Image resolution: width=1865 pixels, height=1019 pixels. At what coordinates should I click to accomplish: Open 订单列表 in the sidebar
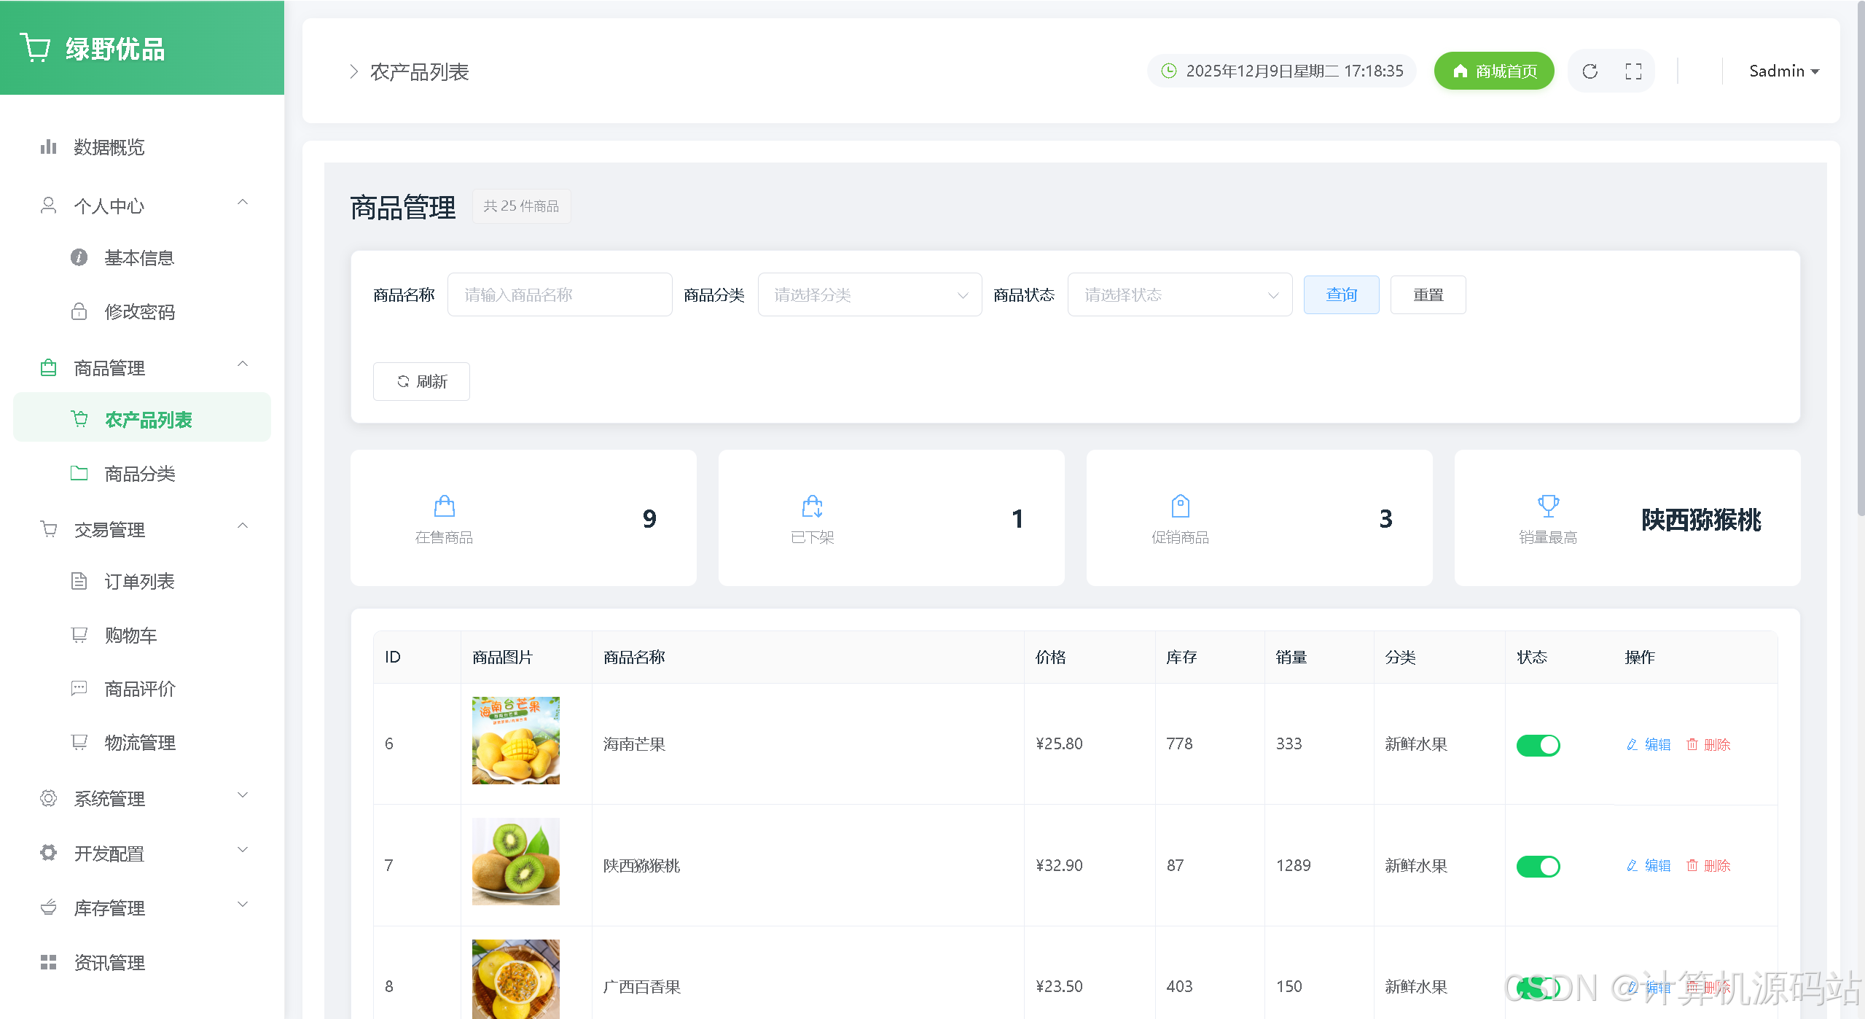[139, 582]
